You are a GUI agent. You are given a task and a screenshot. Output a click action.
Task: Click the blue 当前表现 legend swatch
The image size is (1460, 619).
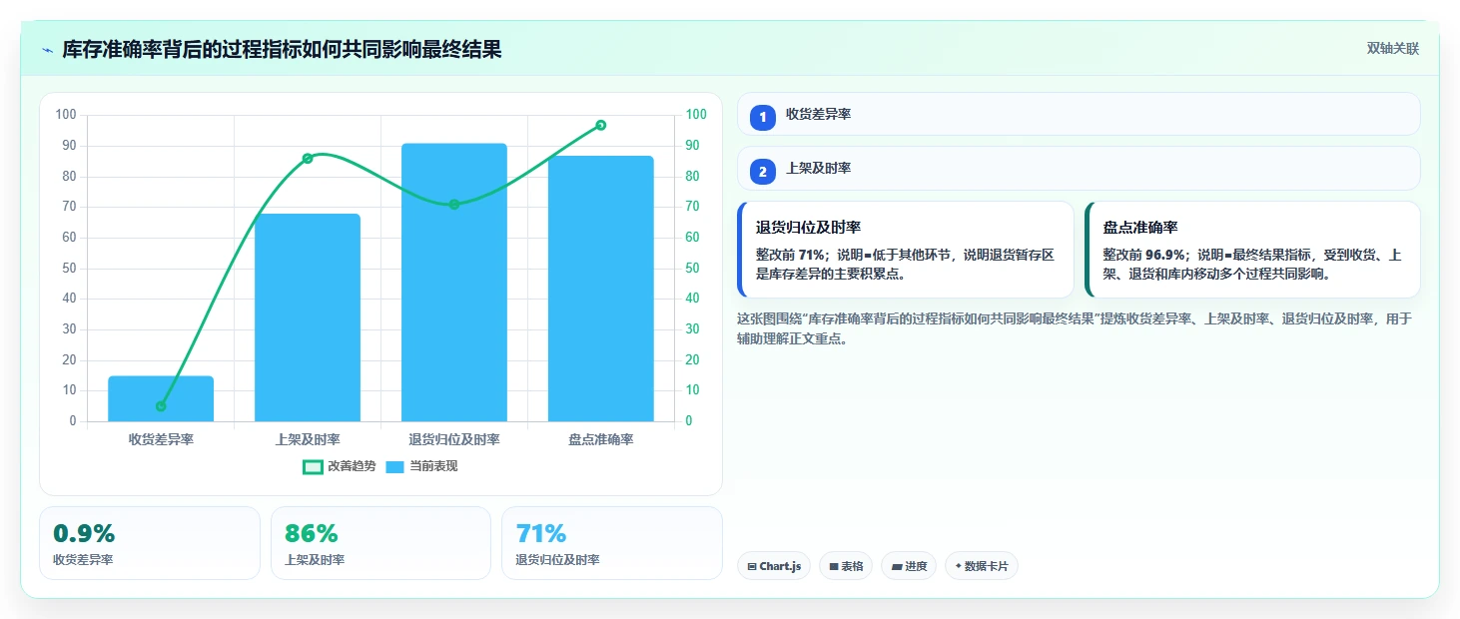pyautogui.click(x=395, y=466)
